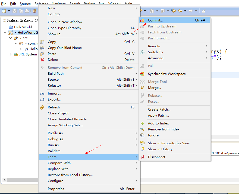Click the Back navigation arrow icon

tap(180, 11)
